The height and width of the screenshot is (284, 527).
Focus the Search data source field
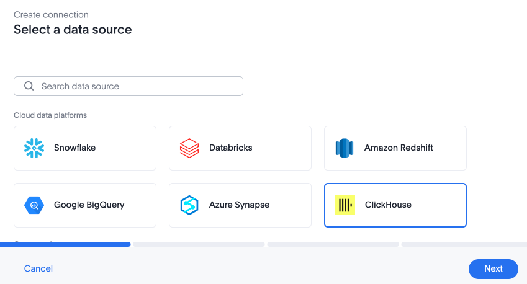click(x=128, y=86)
